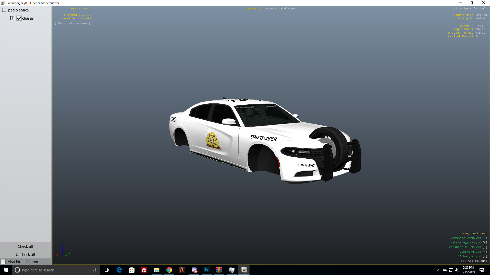Switch to Skeleton view tab

pyautogui.click(x=287, y=9)
